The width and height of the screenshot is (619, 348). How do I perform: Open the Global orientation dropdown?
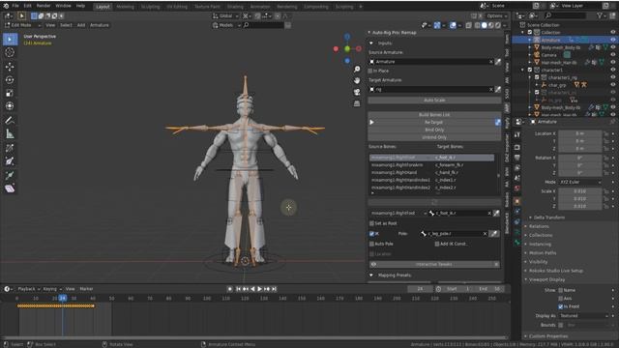click(225, 16)
